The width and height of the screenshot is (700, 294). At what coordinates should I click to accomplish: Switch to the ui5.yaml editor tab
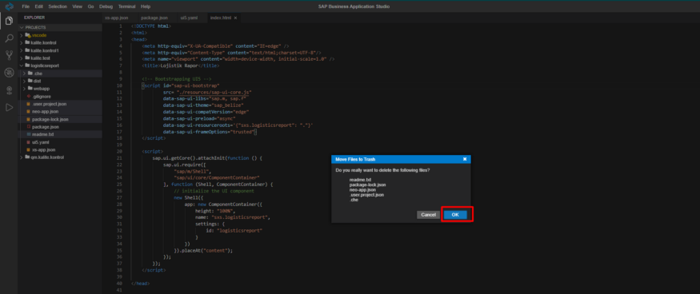click(x=190, y=18)
